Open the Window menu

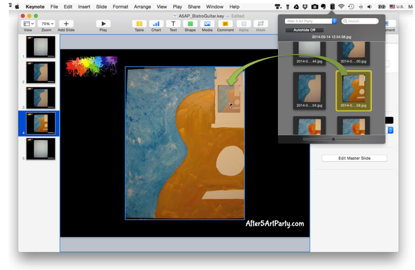(214, 7)
